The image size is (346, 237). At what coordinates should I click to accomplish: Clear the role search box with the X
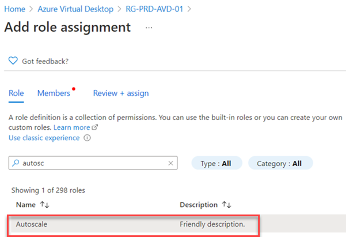tap(170, 163)
